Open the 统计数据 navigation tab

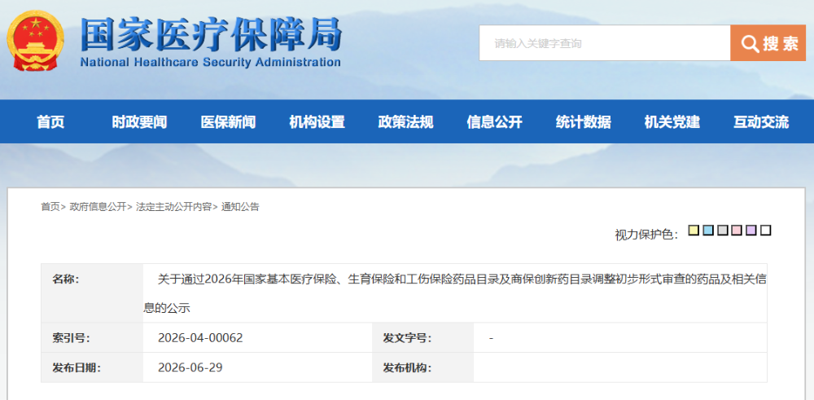583,122
